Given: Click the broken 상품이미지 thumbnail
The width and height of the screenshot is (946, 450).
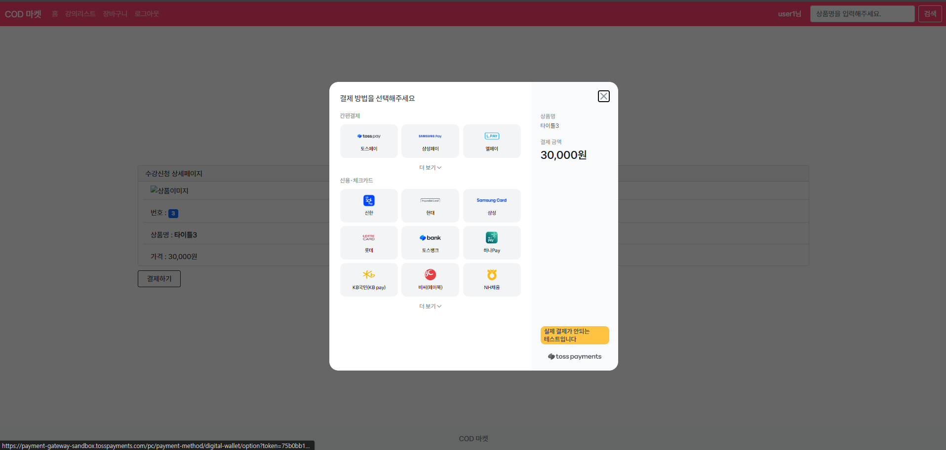Looking at the screenshot, I should 169,190.
